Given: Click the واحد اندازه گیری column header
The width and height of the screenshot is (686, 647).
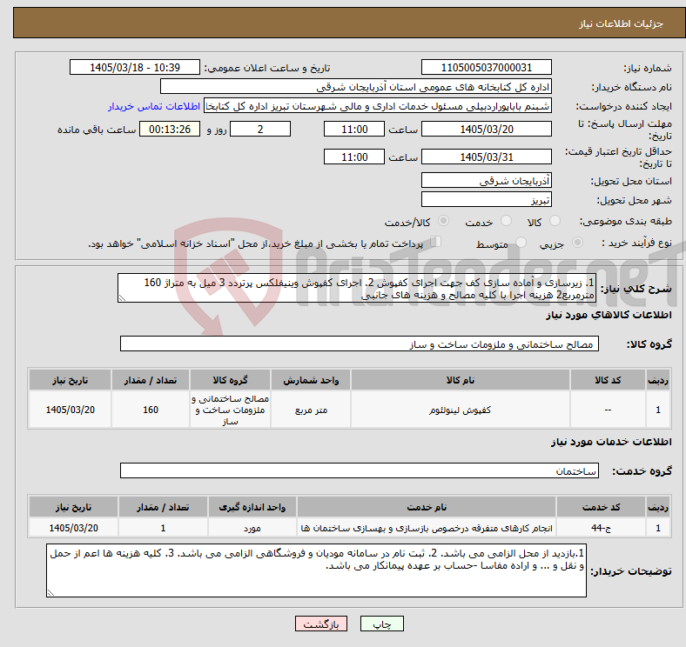Looking at the screenshot, I should pos(252,507).
